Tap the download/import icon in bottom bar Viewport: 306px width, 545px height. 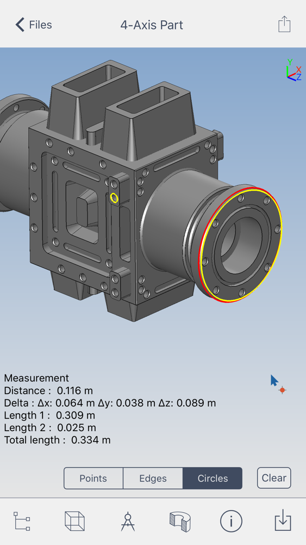pyautogui.click(x=283, y=520)
